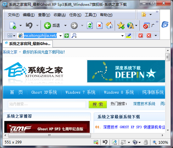
Task: Expand dropdown after the red X icons
Action: 156,35
